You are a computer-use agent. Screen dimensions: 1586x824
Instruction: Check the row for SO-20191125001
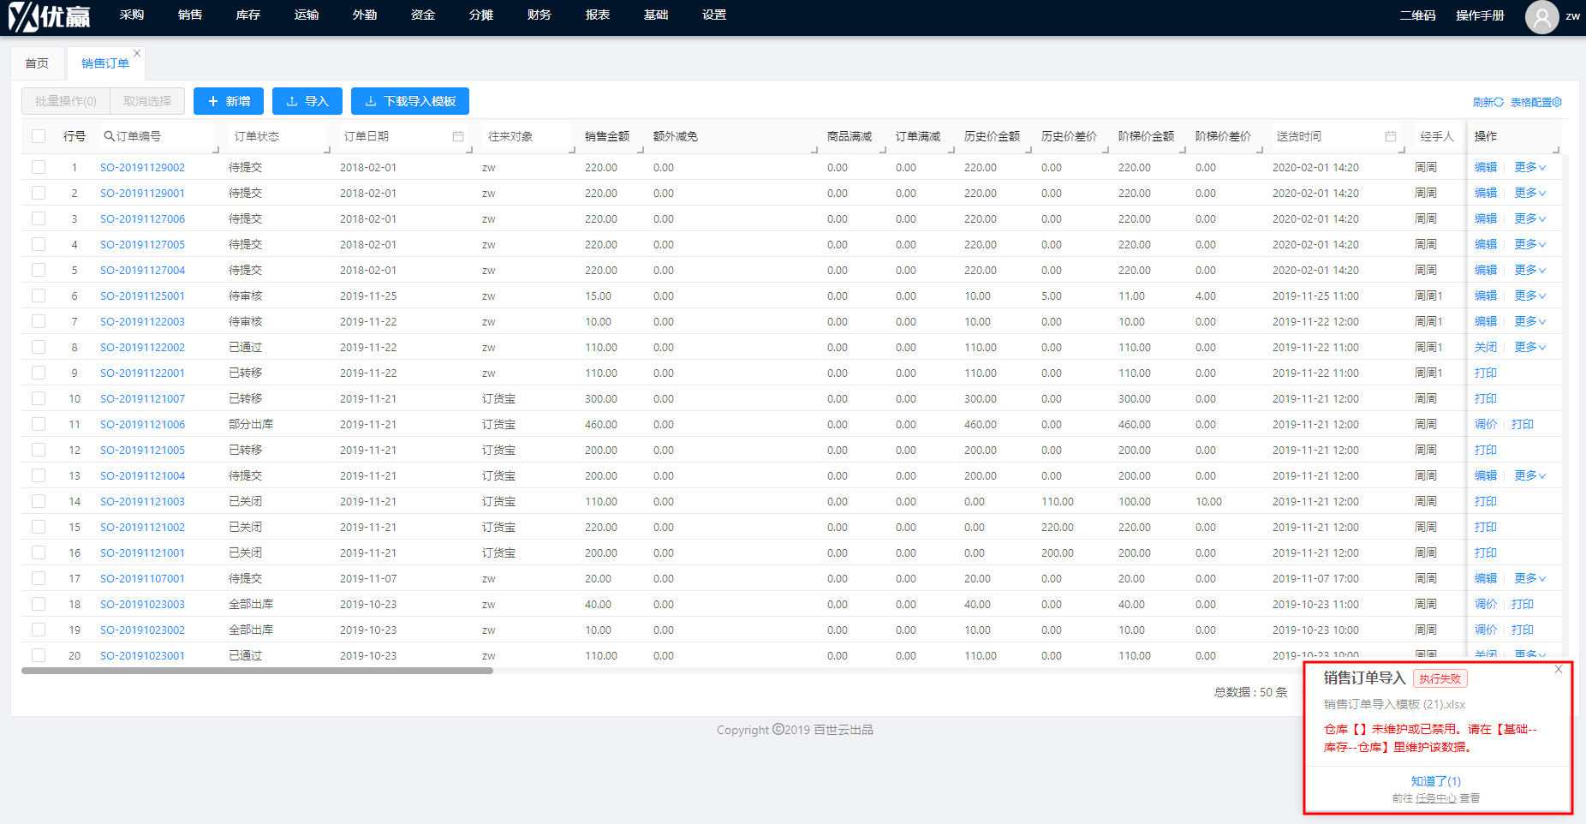pyautogui.click(x=39, y=296)
